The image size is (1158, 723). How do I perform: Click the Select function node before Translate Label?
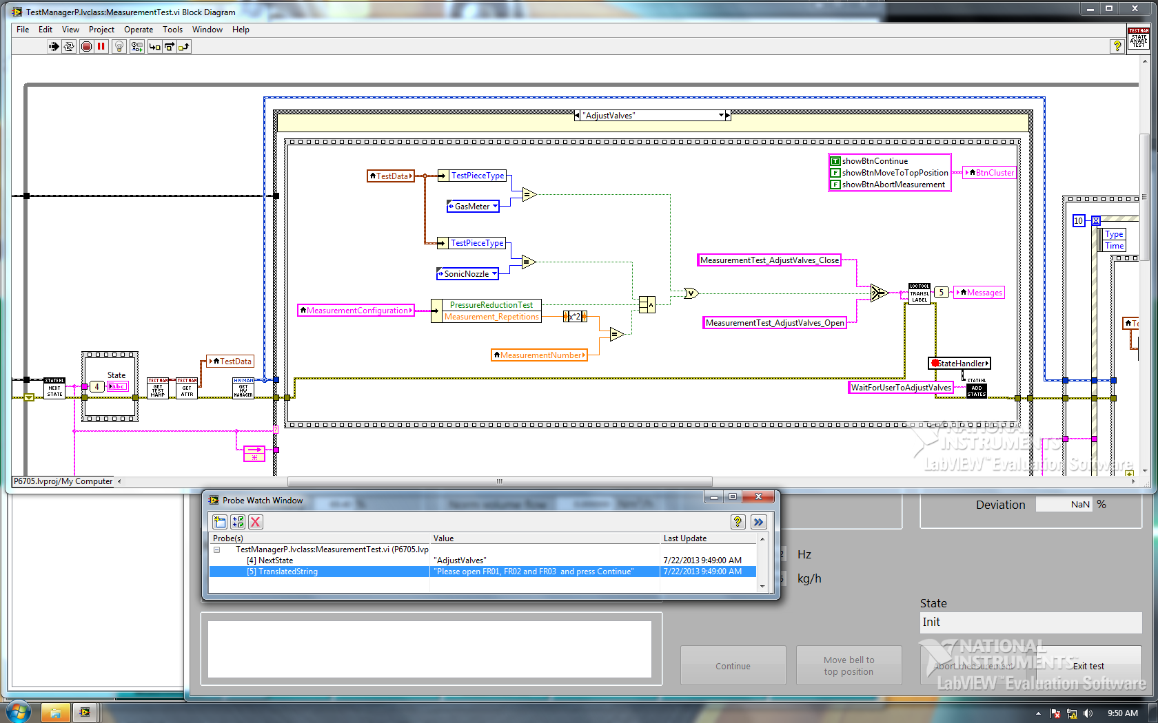(879, 293)
